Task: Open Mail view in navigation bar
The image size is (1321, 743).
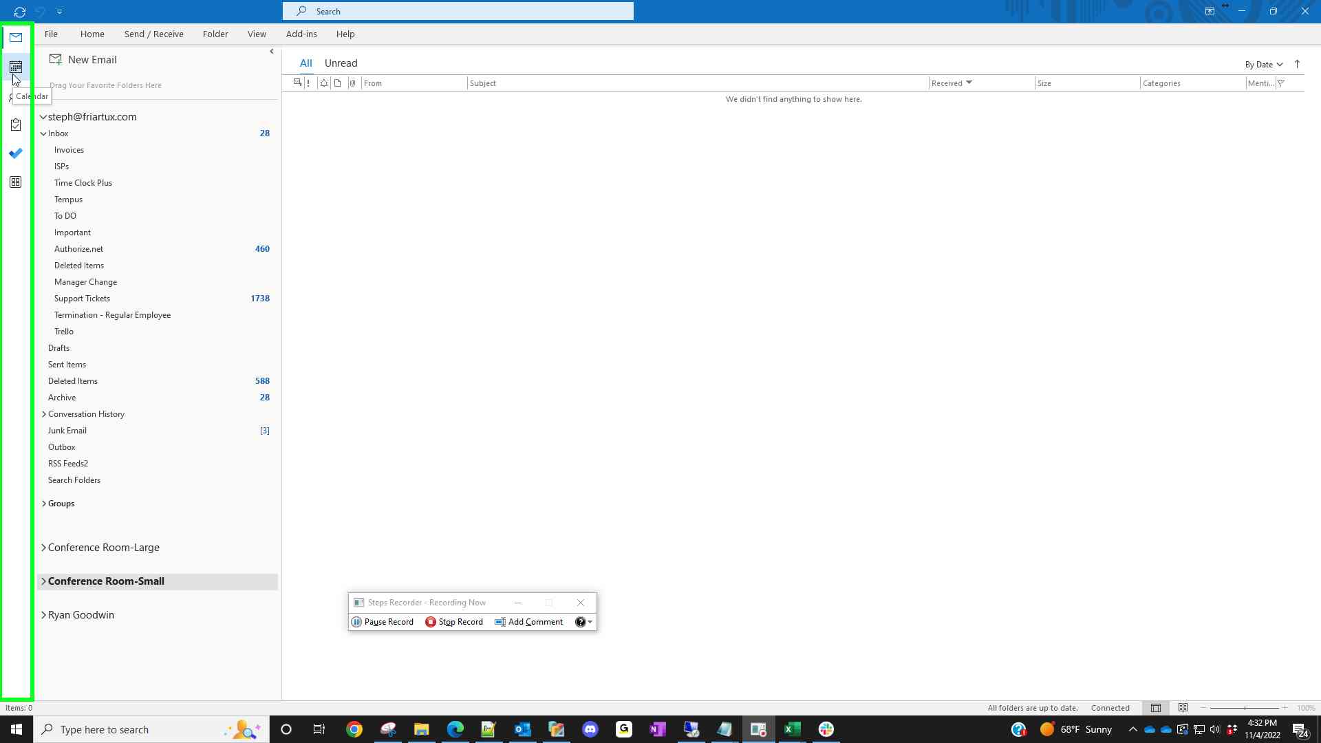Action: [16, 37]
